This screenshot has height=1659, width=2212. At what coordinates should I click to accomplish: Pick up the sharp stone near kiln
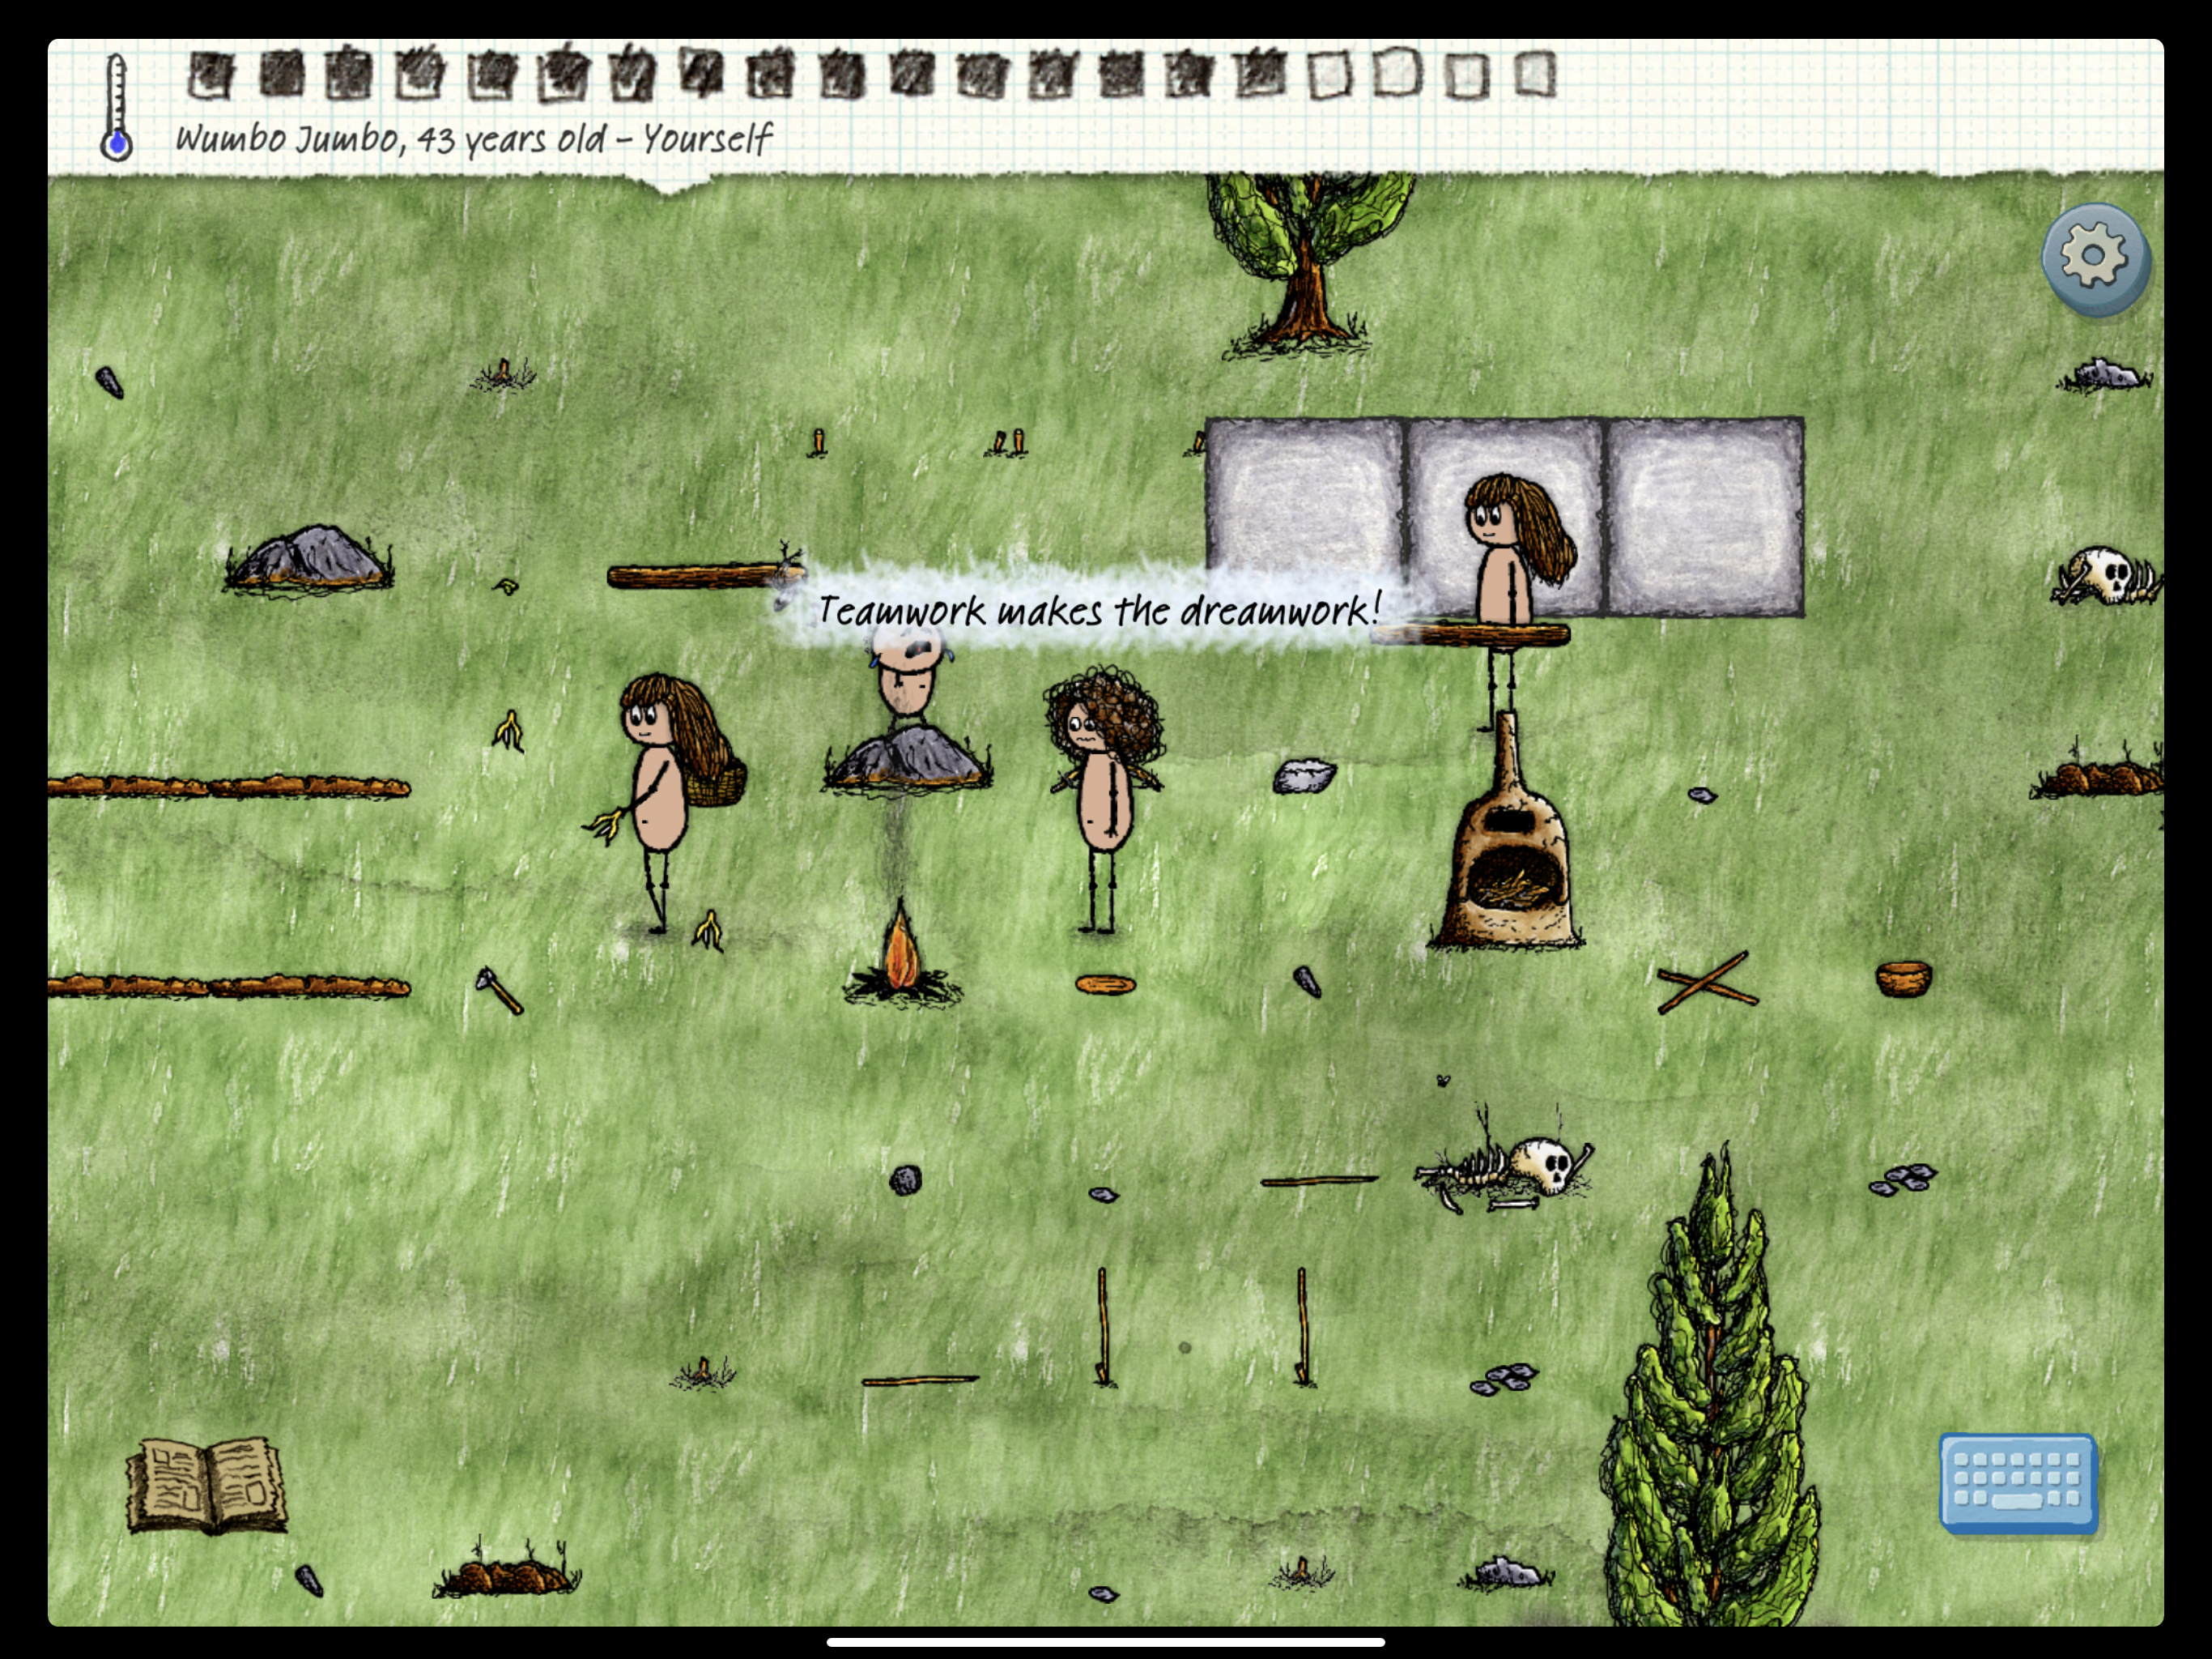point(1307,982)
